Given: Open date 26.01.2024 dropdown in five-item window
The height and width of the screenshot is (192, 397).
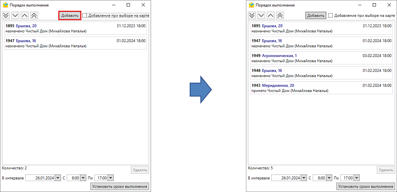Looking at the screenshot, I should click(304, 178).
